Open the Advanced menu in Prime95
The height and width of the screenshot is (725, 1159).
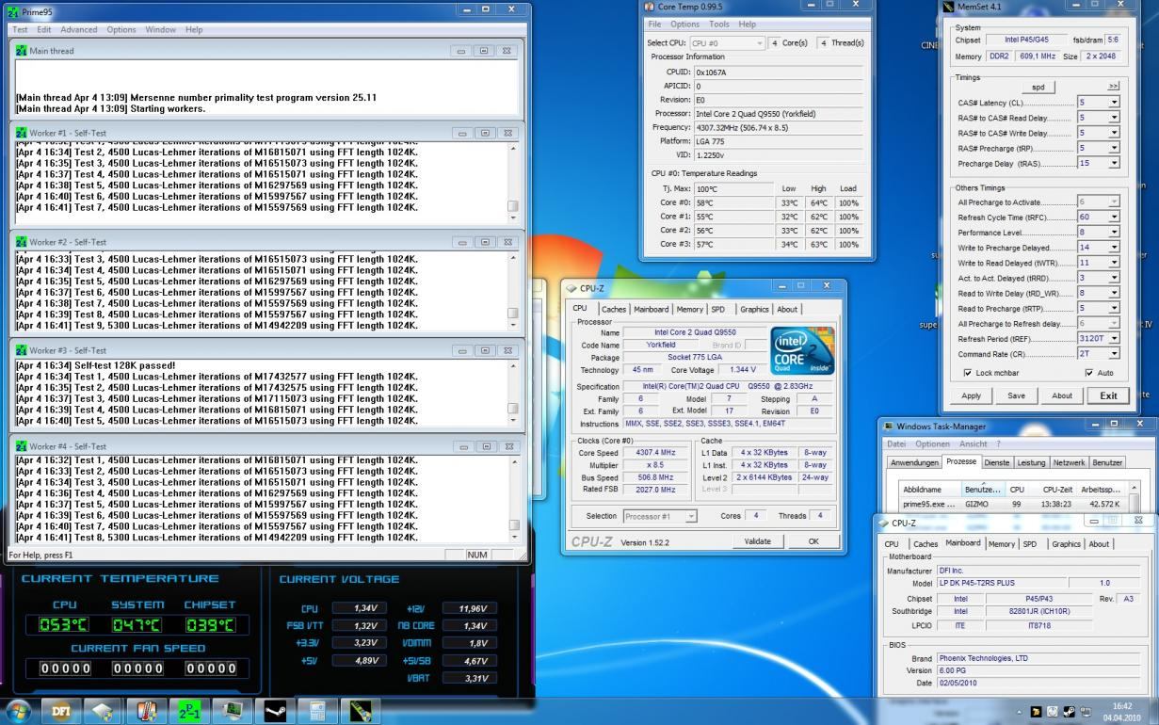point(79,29)
